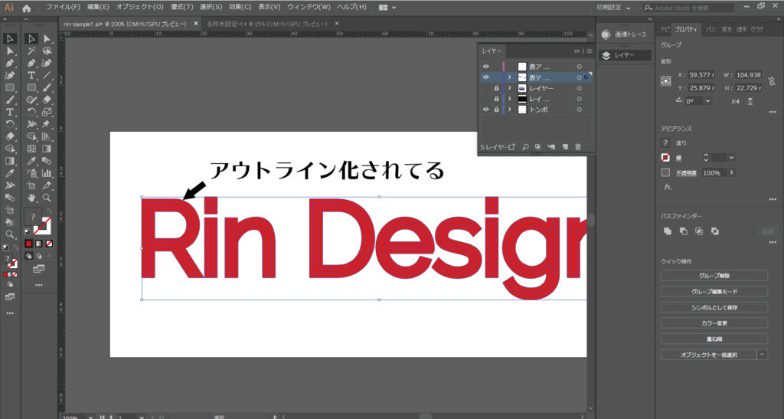784x419 pixels.
Task: Click the Home icon in top bar
Action: pos(27,7)
